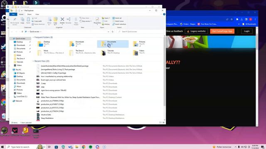Click the Search Quick access field
The image size is (266, 149).
click(x=140, y=31)
